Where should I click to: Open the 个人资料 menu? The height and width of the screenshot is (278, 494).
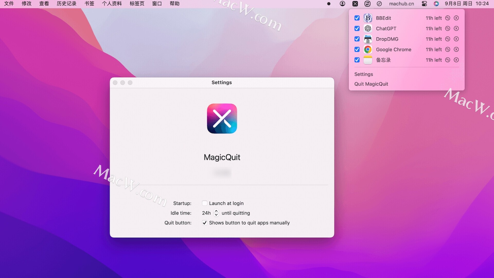(x=112, y=4)
